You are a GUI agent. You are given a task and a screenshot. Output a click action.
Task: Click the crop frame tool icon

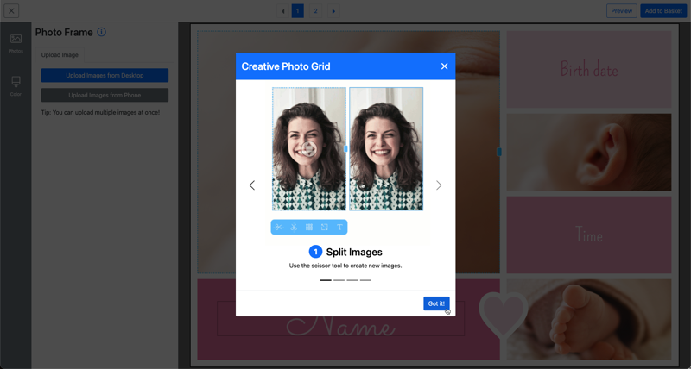pyautogui.click(x=325, y=227)
